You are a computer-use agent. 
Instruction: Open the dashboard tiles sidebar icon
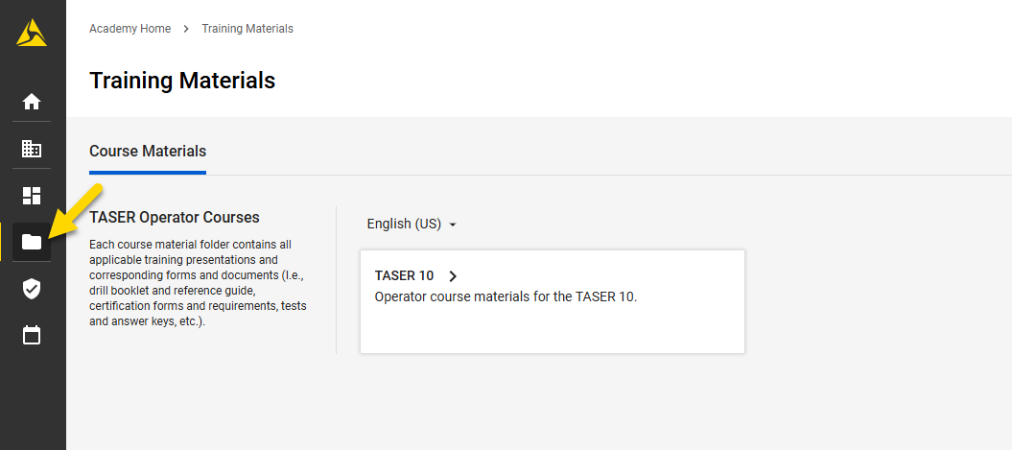point(32,196)
